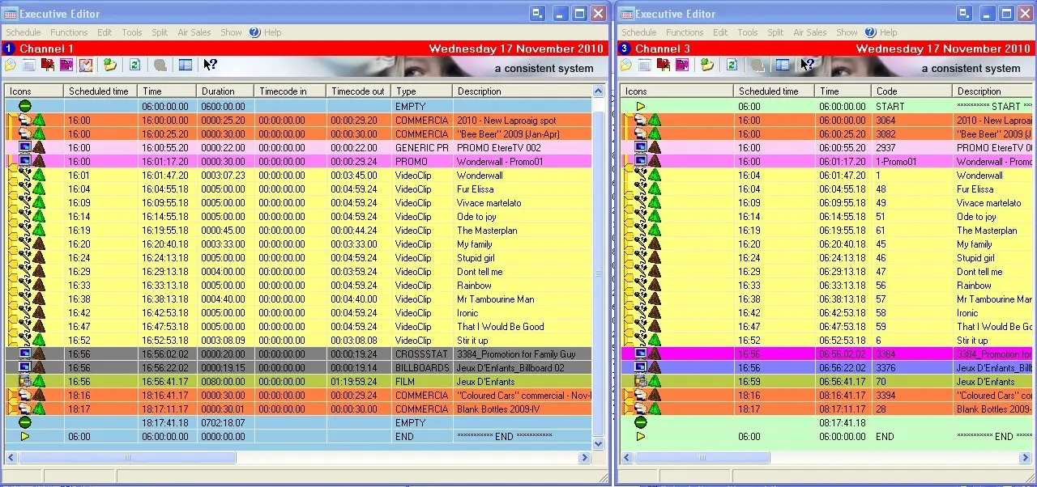The image size is (1037, 487).
Task: Click the Timecode out column header
Action: tap(357, 91)
